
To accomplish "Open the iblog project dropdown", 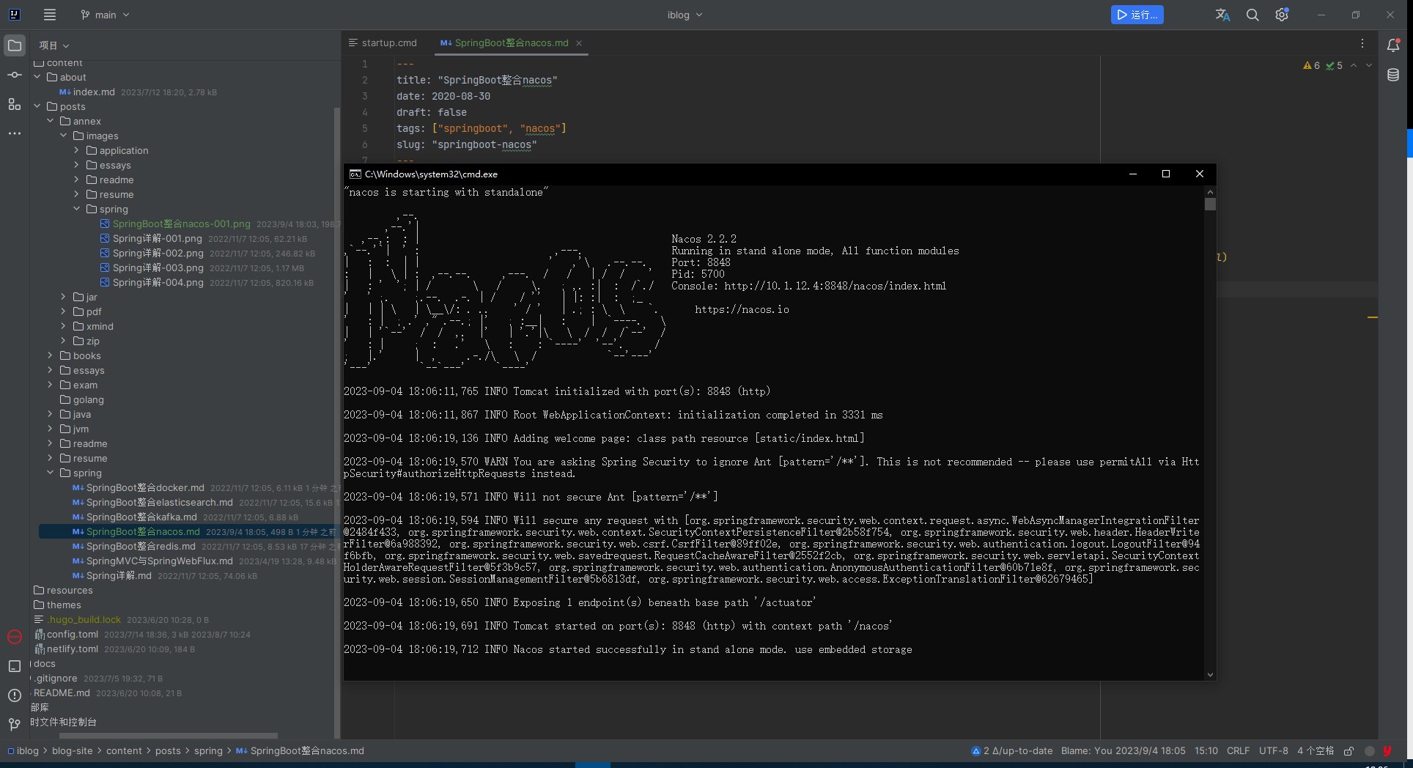I will coord(685,15).
